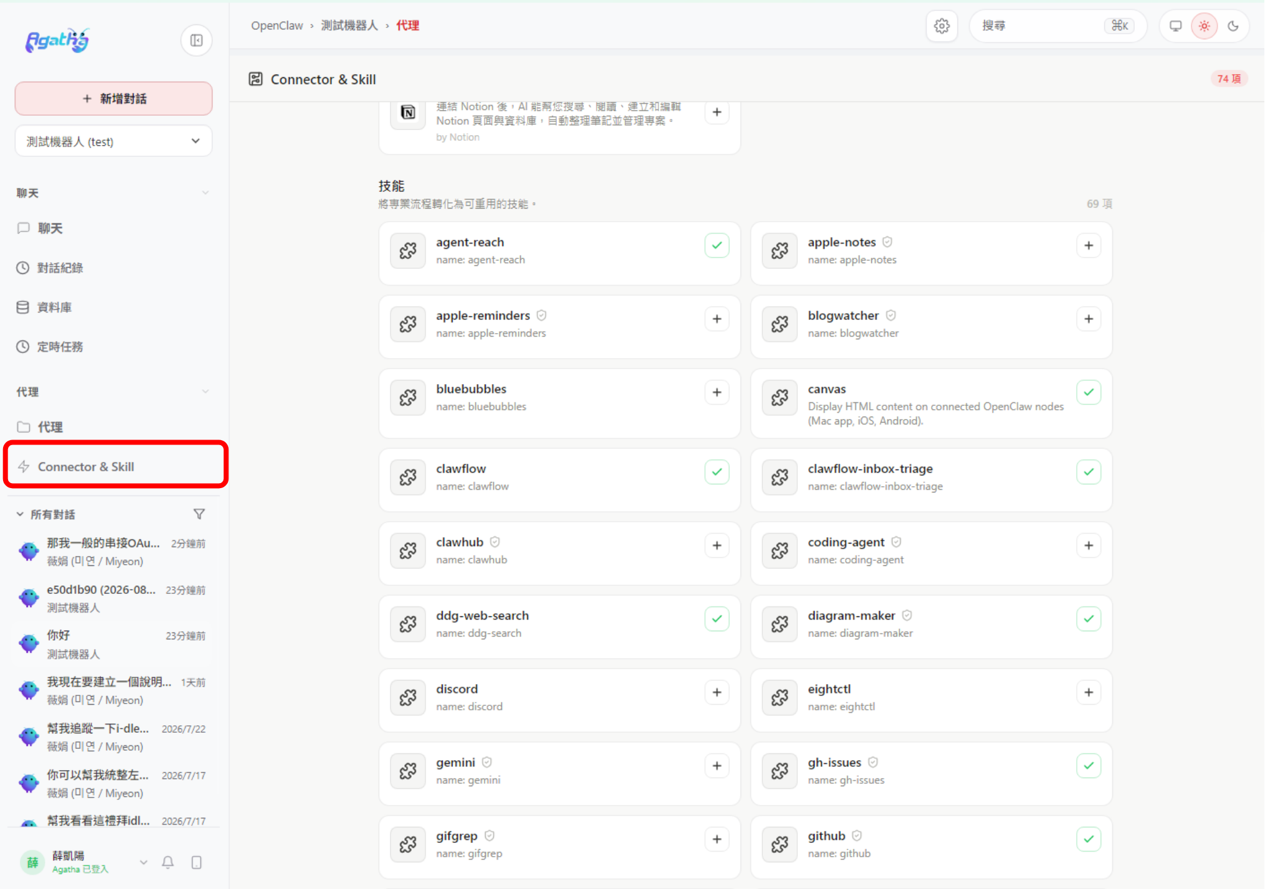Open the conversation filter funnel icon

tap(199, 514)
